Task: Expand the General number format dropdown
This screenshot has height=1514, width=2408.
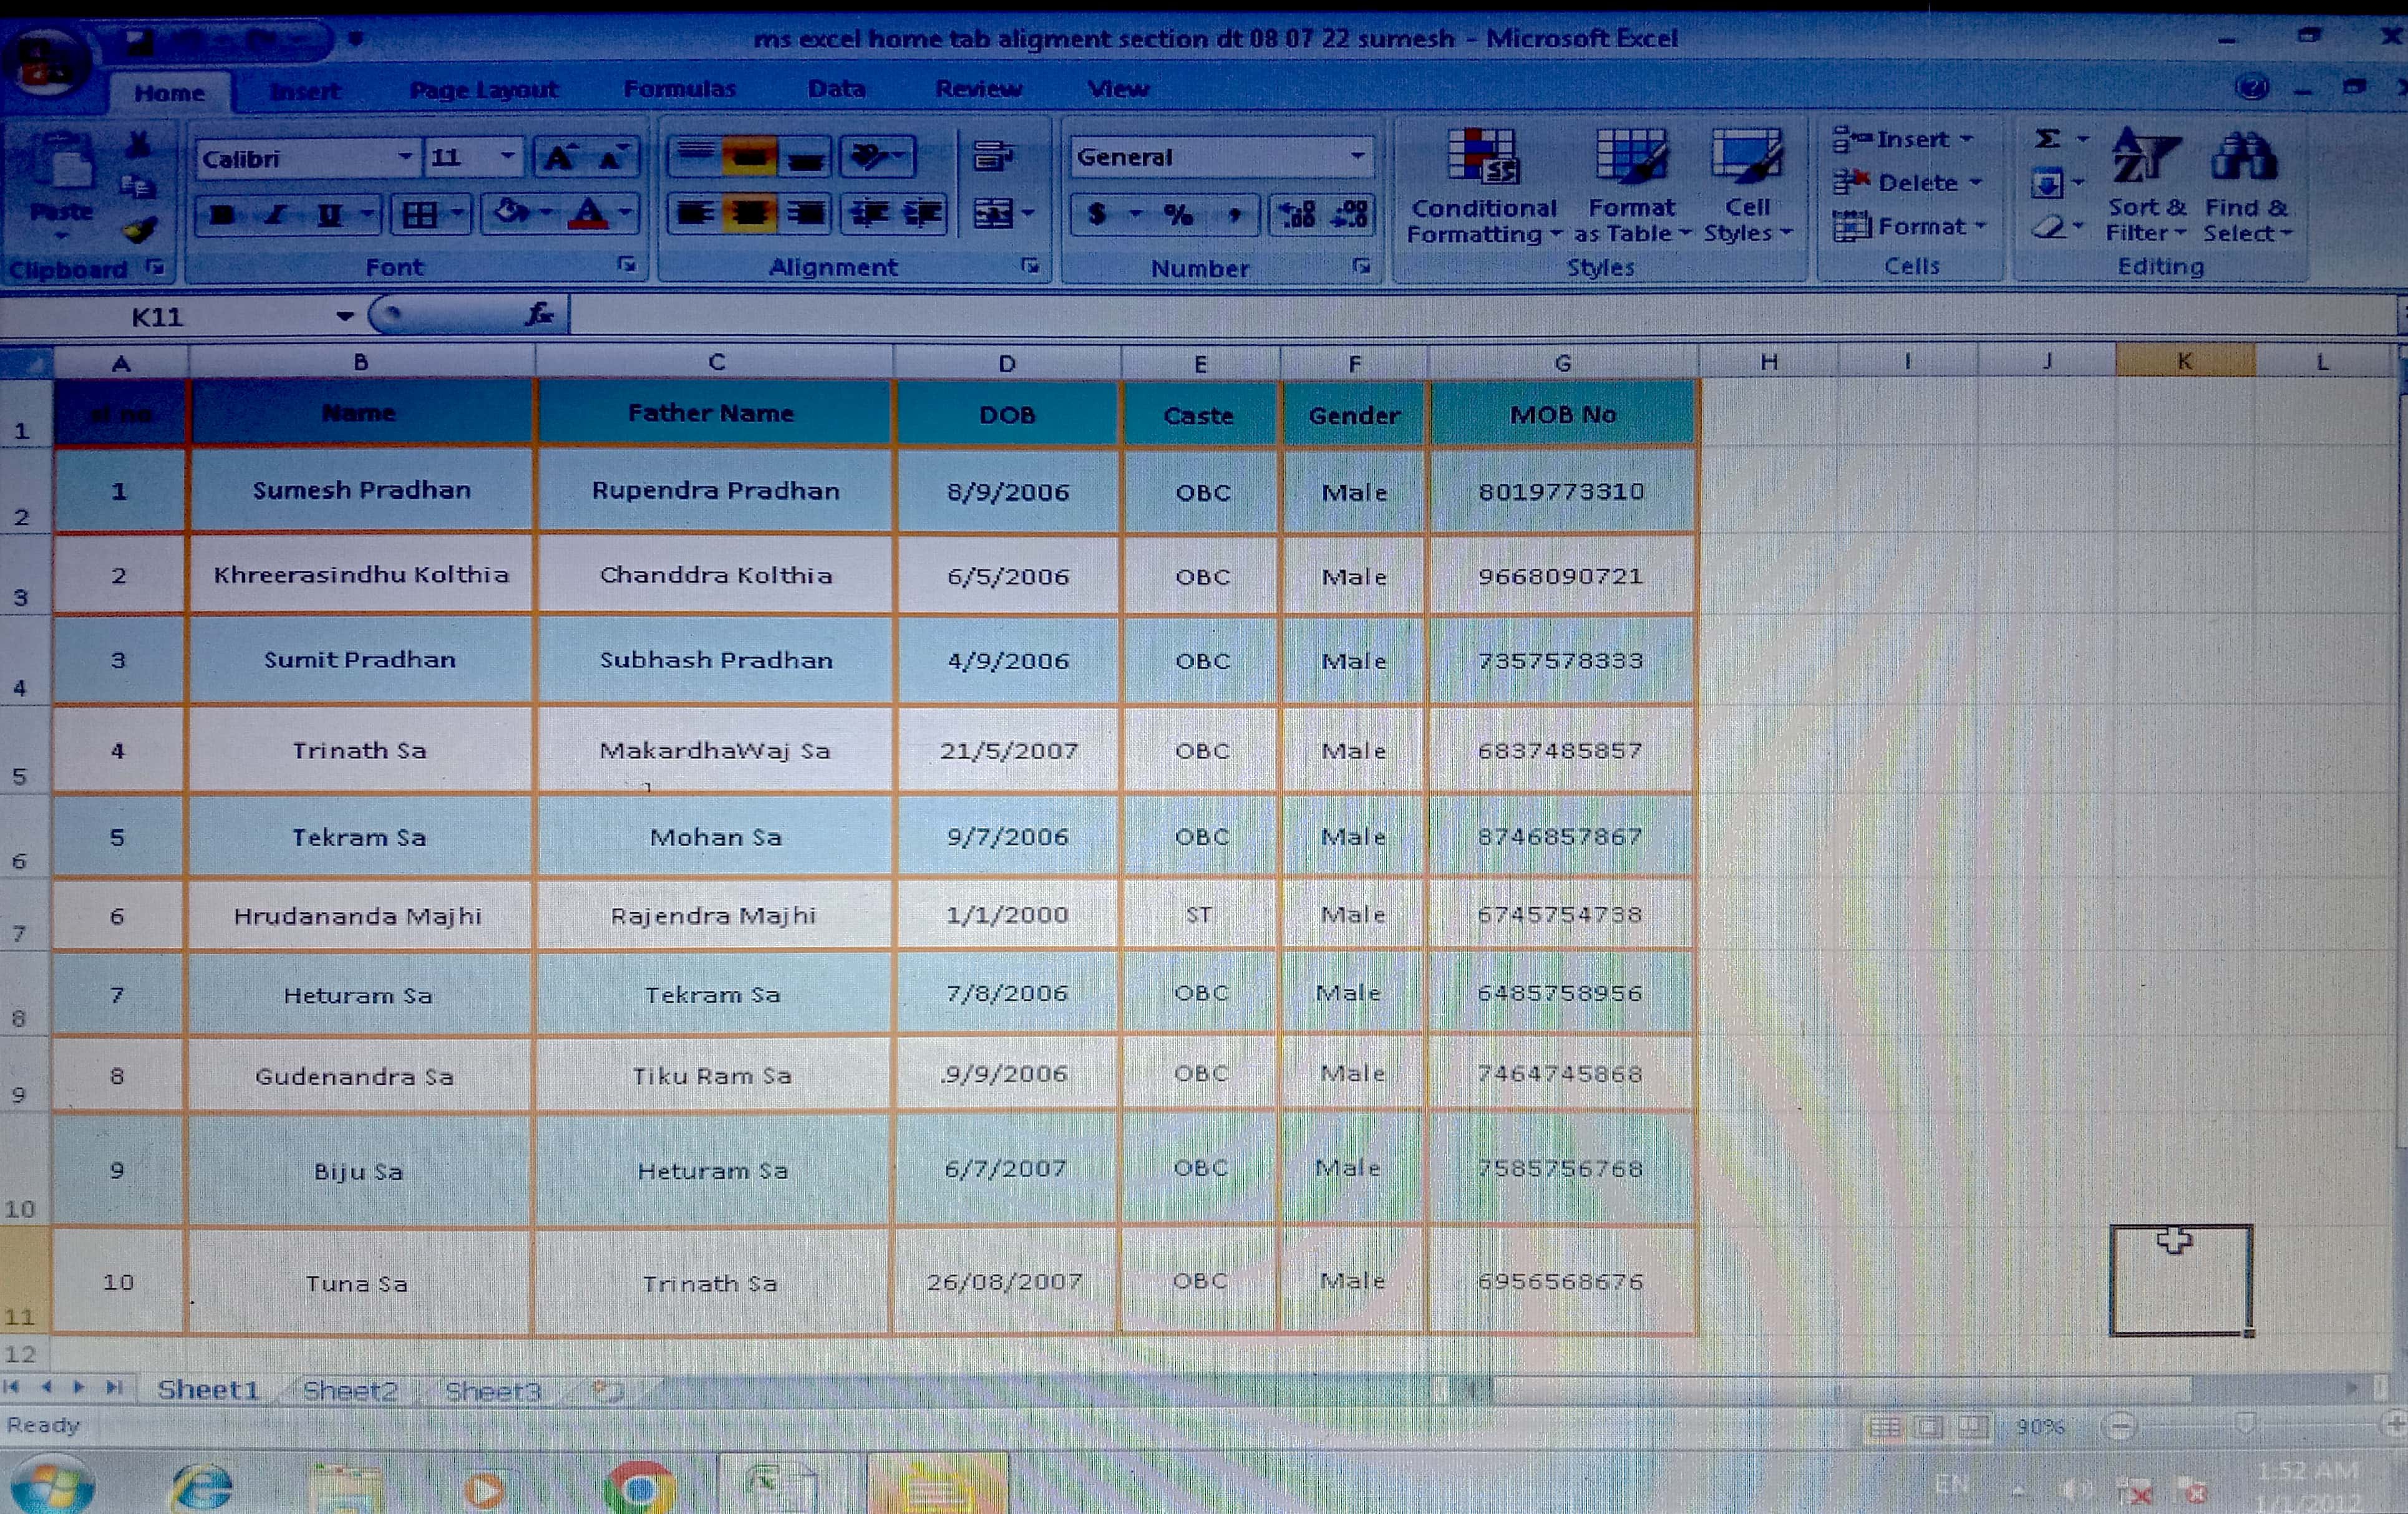Action: point(1357,156)
